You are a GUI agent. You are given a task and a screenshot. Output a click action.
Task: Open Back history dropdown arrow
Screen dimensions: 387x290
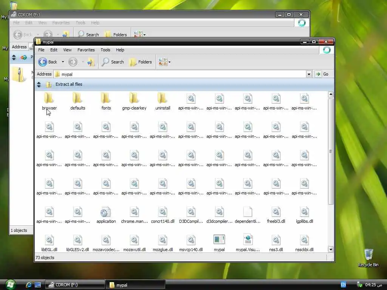tap(63, 62)
